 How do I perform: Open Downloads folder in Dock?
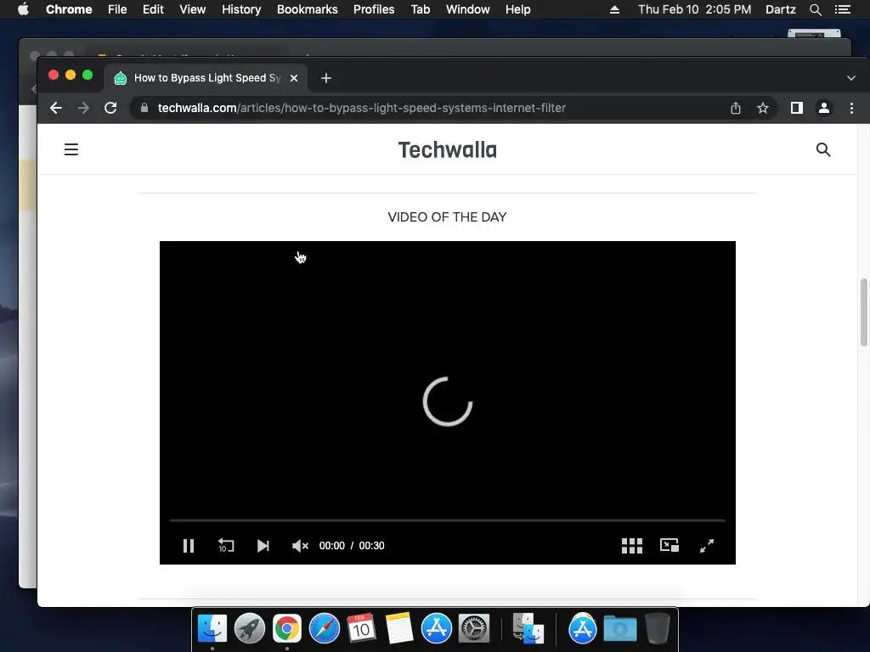[619, 629]
